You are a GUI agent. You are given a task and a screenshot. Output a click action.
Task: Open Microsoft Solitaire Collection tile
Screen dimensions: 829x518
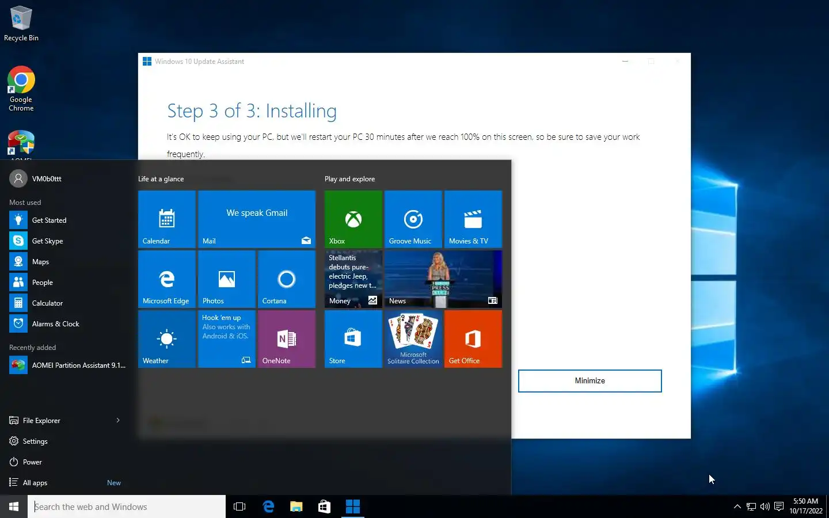(413, 339)
